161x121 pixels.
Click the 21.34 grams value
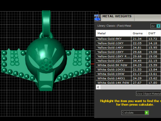[137, 39]
